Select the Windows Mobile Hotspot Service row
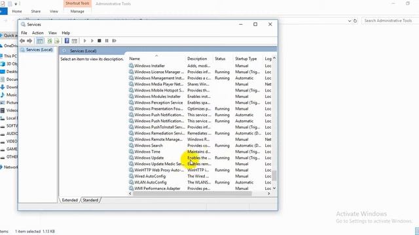This screenshot has width=419, height=235. tap(200, 90)
